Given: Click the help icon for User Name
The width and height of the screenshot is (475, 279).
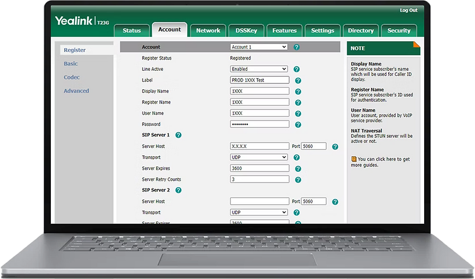Looking at the screenshot, I should click(x=298, y=114).
